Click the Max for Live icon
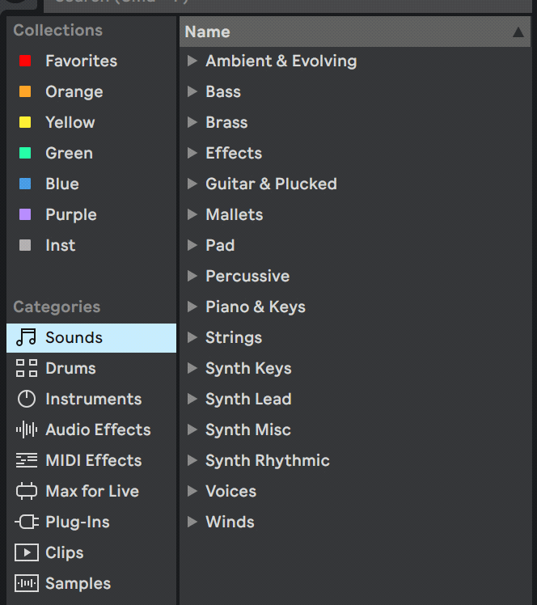 [x=26, y=491]
